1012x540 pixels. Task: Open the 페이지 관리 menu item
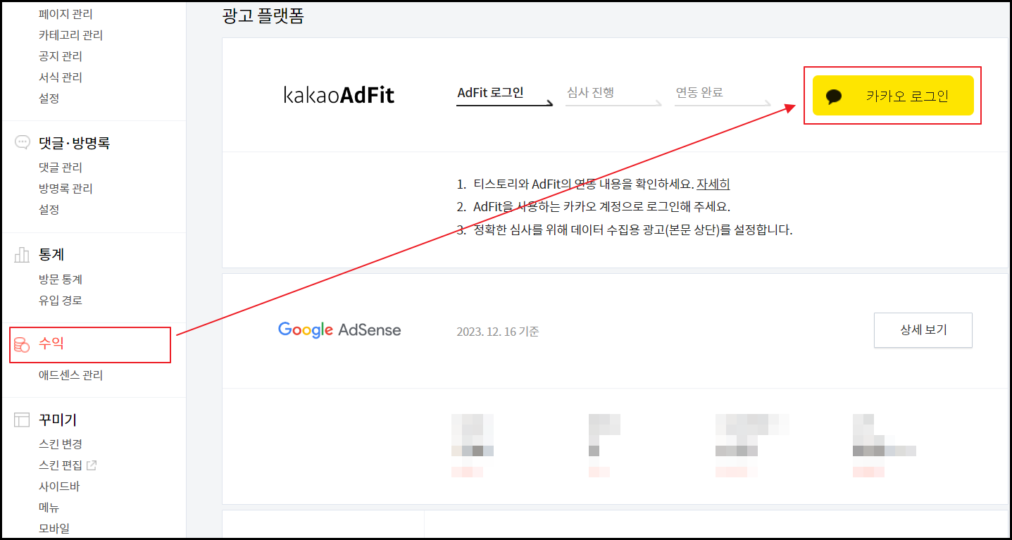pos(65,14)
